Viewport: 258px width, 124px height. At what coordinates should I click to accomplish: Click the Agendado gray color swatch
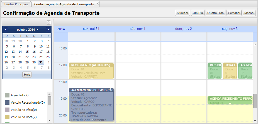7,95
